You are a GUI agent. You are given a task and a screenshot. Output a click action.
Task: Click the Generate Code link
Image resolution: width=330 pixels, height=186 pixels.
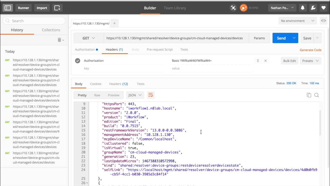[x=310, y=50]
